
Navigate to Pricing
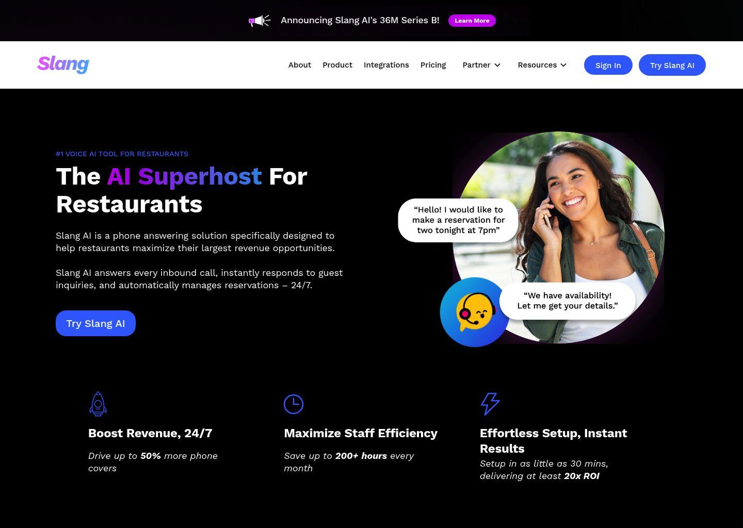[433, 65]
